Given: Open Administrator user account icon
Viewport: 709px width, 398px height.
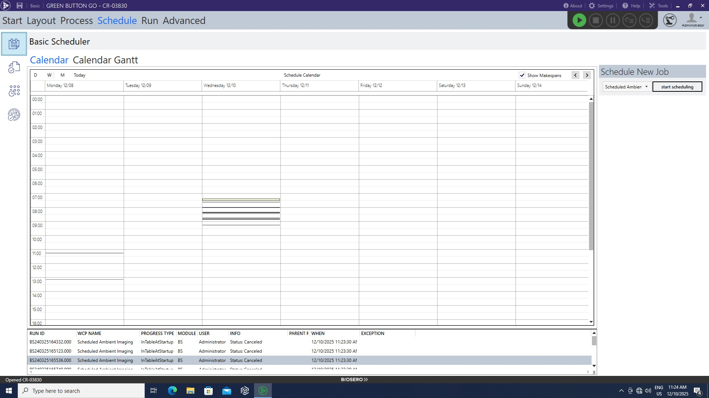Looking at the screenshot, I should pyautogui.click(x=692, y=19).
